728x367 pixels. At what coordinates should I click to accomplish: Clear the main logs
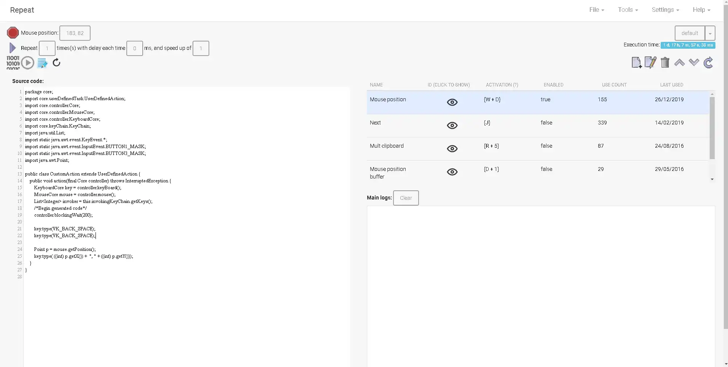click(406, 198)
